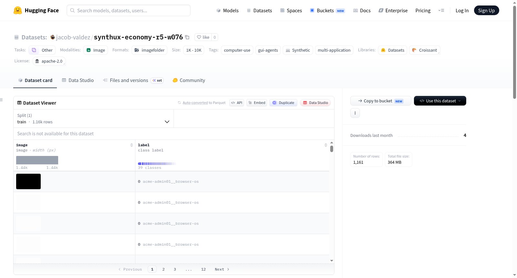Click the left sidebar table-of-contents icon
This screenshot has height=278, width=517.
(x=2, y=100)
